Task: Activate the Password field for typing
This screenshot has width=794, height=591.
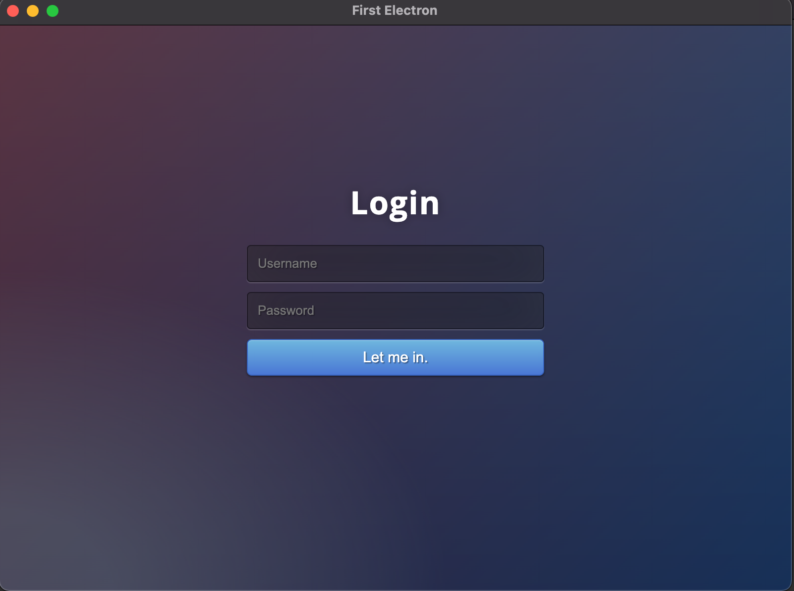Action: 395,310
